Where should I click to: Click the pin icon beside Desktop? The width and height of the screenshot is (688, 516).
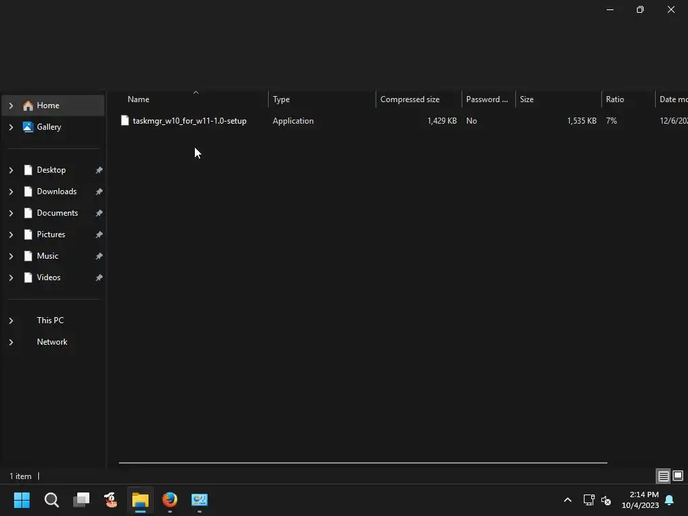[x=99, y=170]
